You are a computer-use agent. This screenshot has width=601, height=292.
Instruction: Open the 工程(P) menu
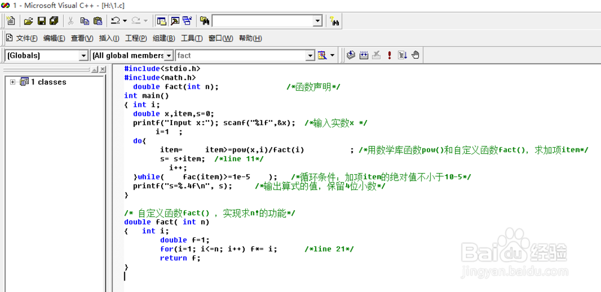pos(136,38)
